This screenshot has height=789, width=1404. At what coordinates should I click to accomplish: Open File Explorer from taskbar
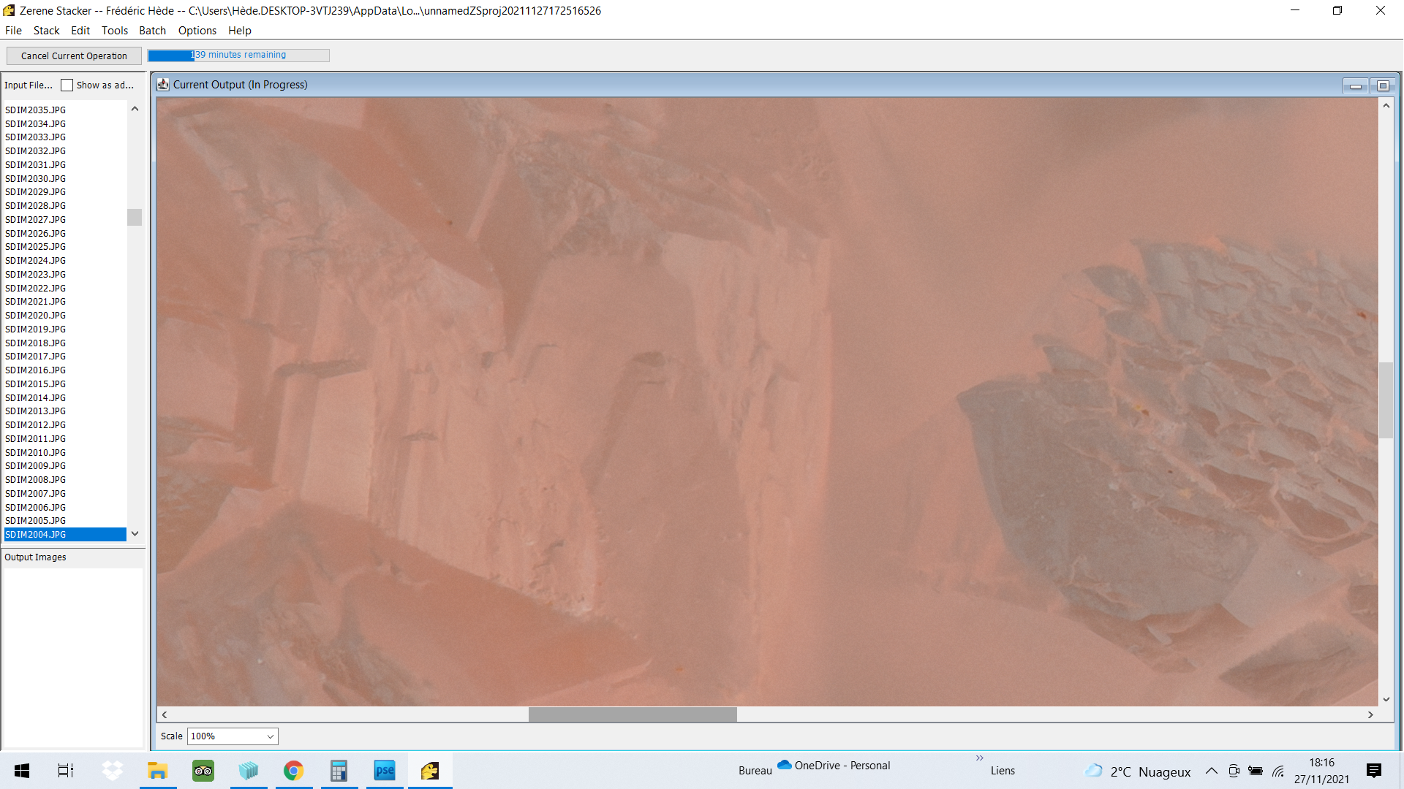click(157, 771)
